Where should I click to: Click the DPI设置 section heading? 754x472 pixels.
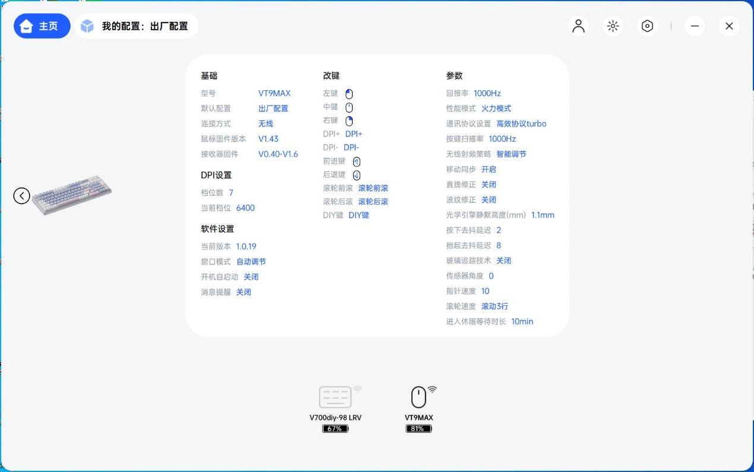tap(216, 175)
